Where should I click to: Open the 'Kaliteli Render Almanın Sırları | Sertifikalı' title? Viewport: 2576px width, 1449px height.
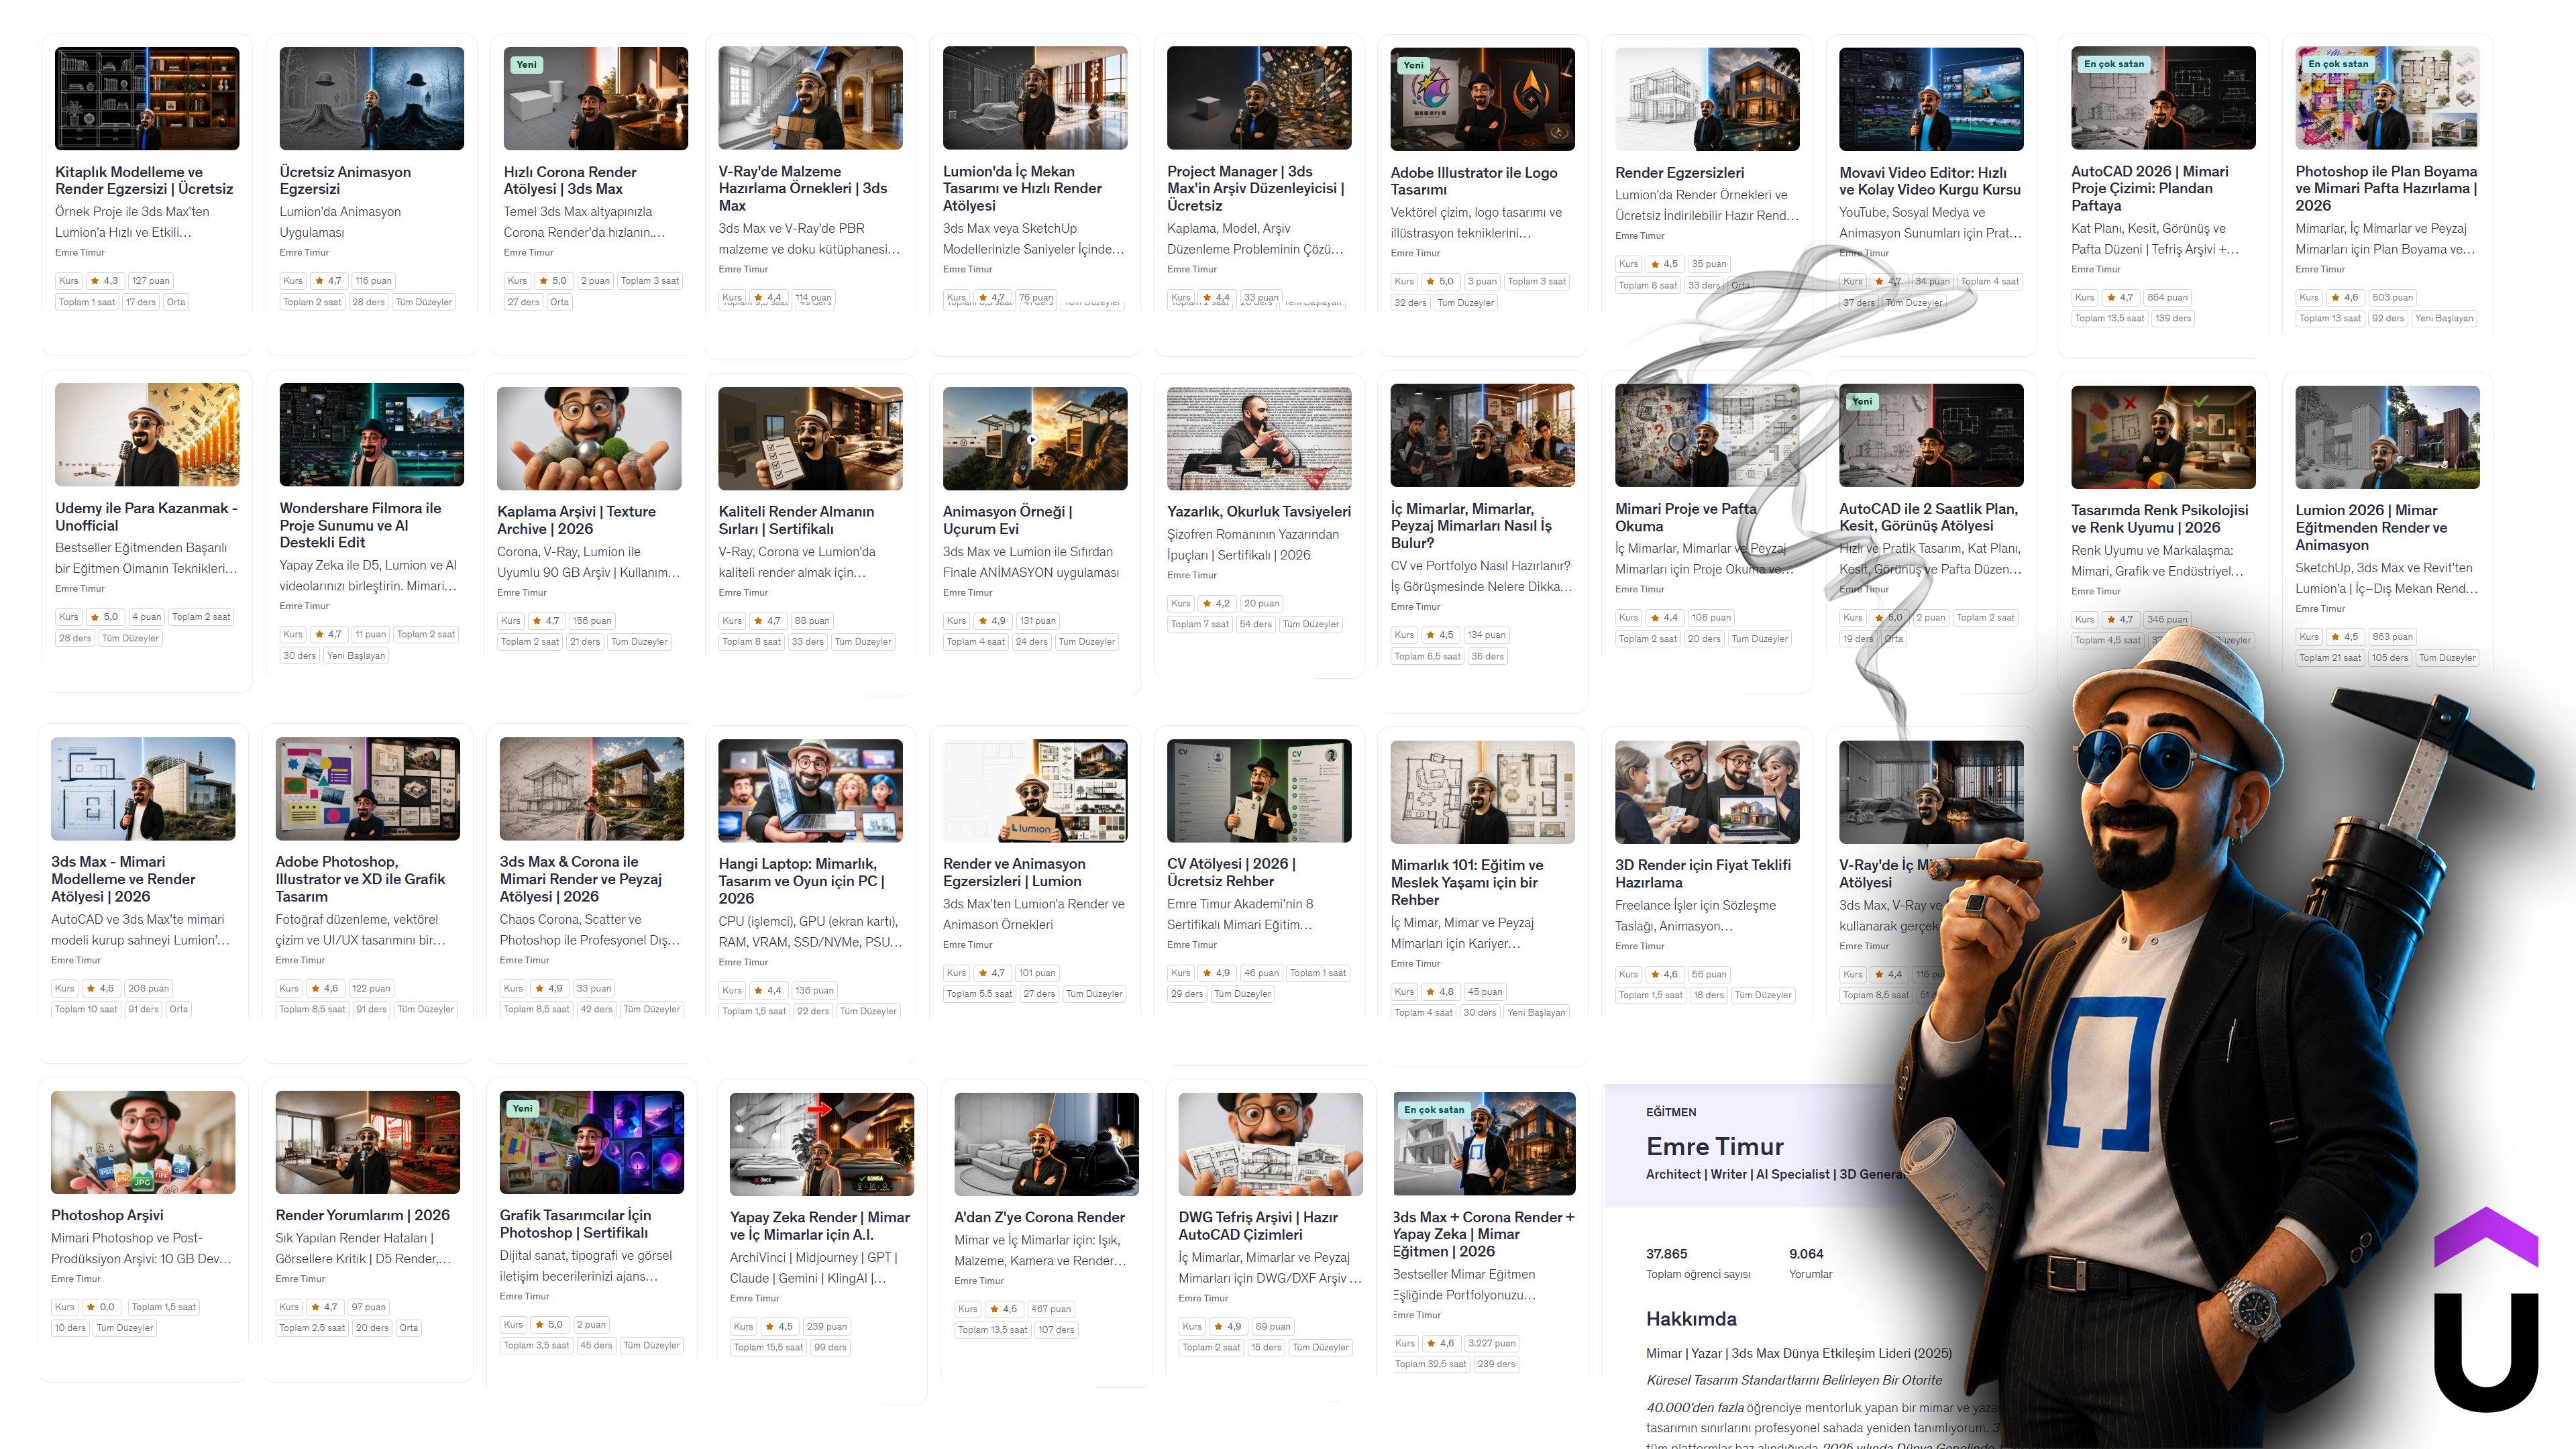[x=796, y=520]
